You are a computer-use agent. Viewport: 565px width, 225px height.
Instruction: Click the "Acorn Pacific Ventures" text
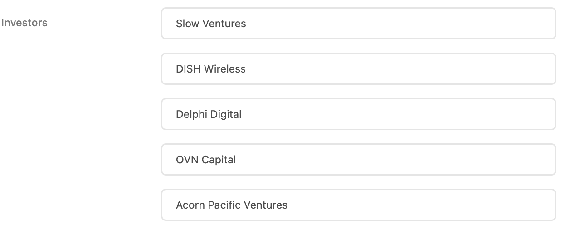232,205
